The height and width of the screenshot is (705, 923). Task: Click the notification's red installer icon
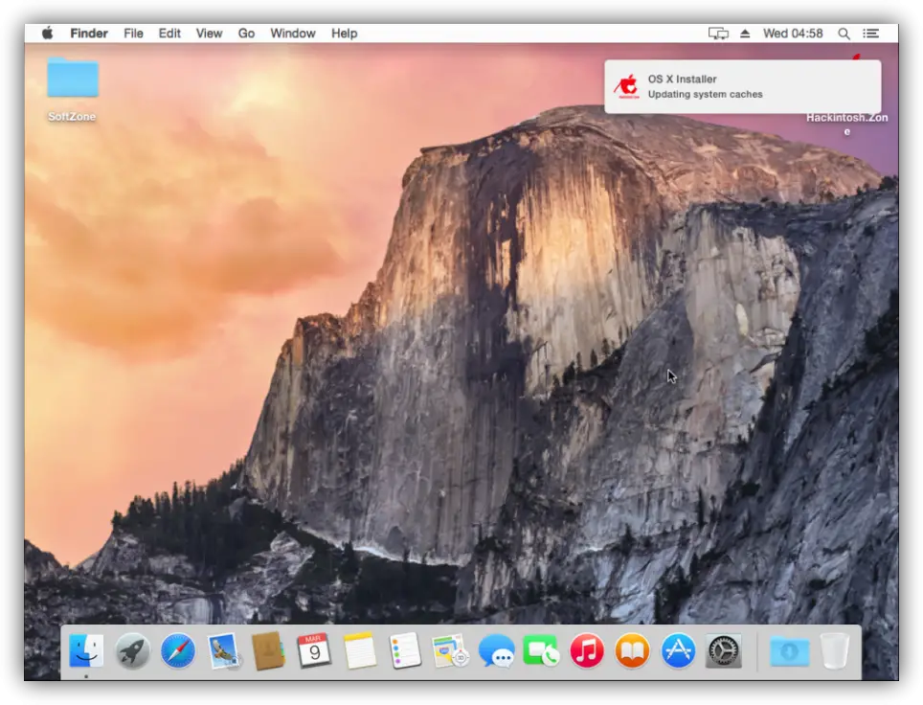(626, 86)
